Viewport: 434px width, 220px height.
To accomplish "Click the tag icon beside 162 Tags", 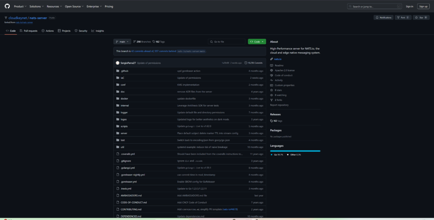I will click(x=153, y=42).
